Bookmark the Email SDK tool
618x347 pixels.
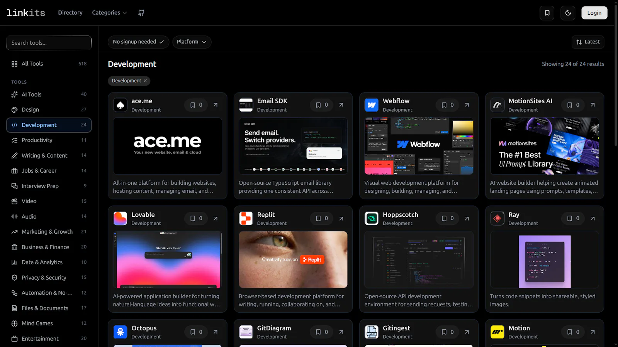[322, 105]
